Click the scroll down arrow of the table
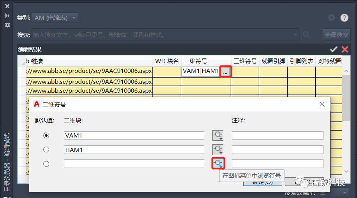 click(346, 171)
